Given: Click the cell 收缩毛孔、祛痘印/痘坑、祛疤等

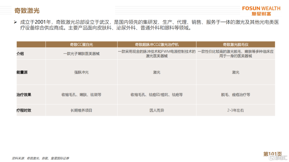Looking at the screenshot, I should pyautogui.click(x=157, y=95).
